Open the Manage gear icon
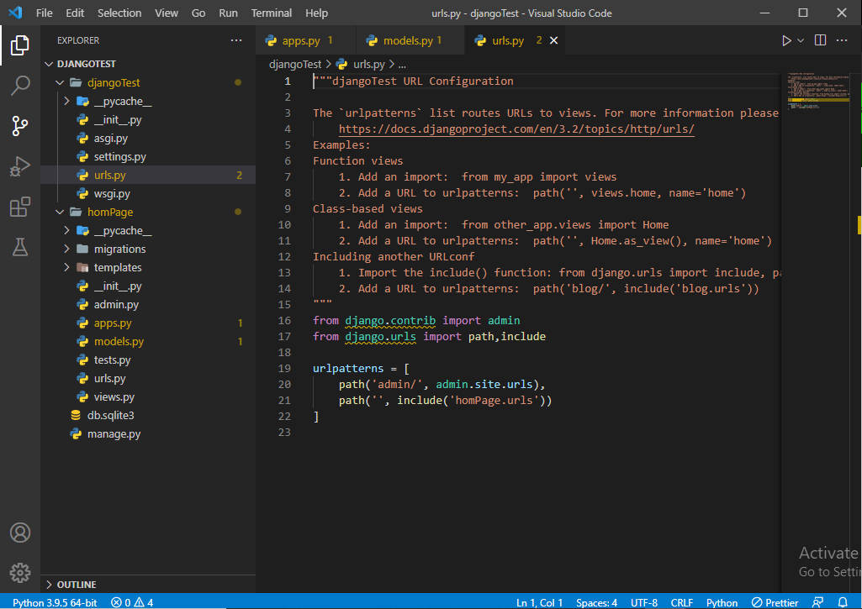The height and width of the screenshot is (609, 862). 20,573
